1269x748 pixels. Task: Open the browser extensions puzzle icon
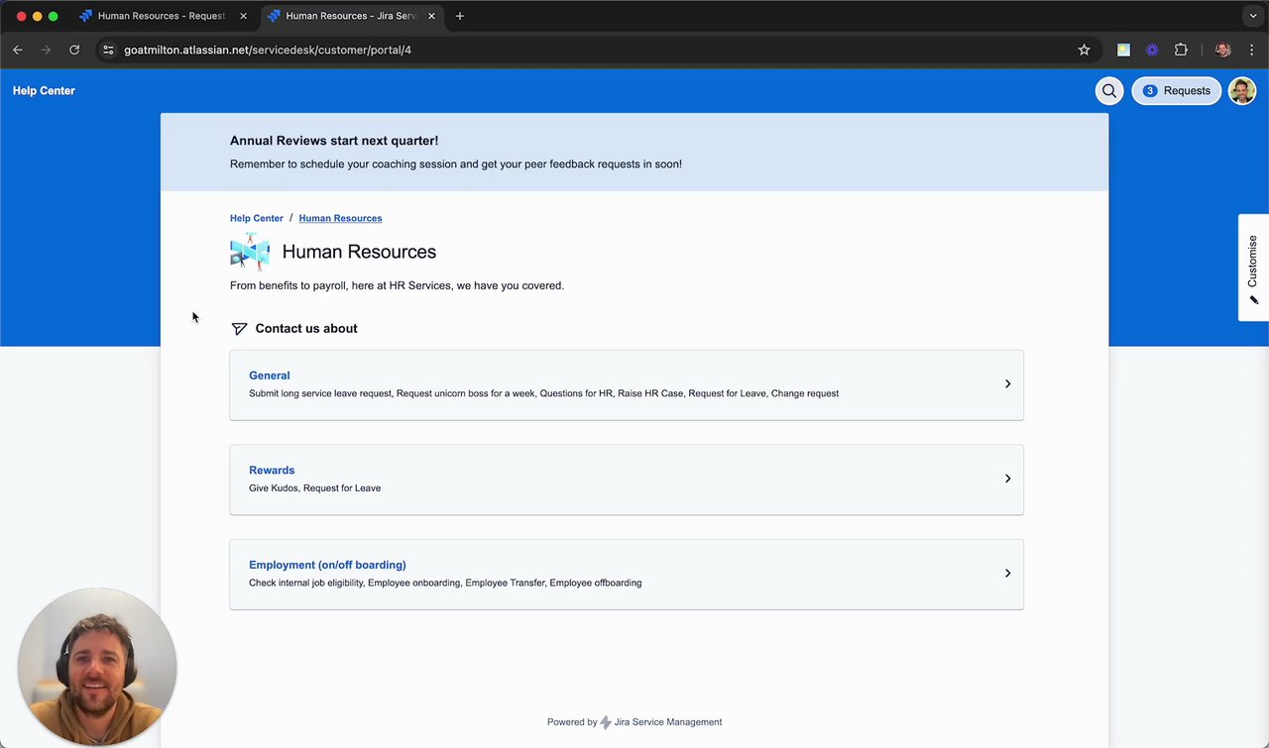tap(1181, 50)
